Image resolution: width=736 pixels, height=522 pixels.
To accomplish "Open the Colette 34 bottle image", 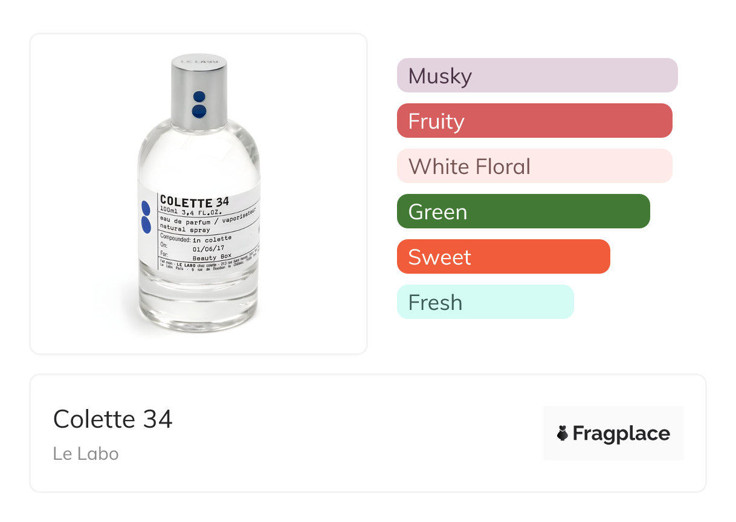I will click(198, 193).
